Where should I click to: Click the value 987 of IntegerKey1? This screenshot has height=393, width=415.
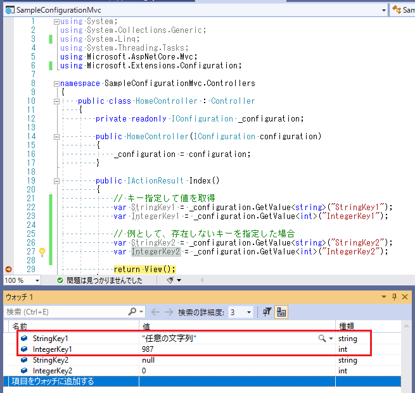[148, 349]
